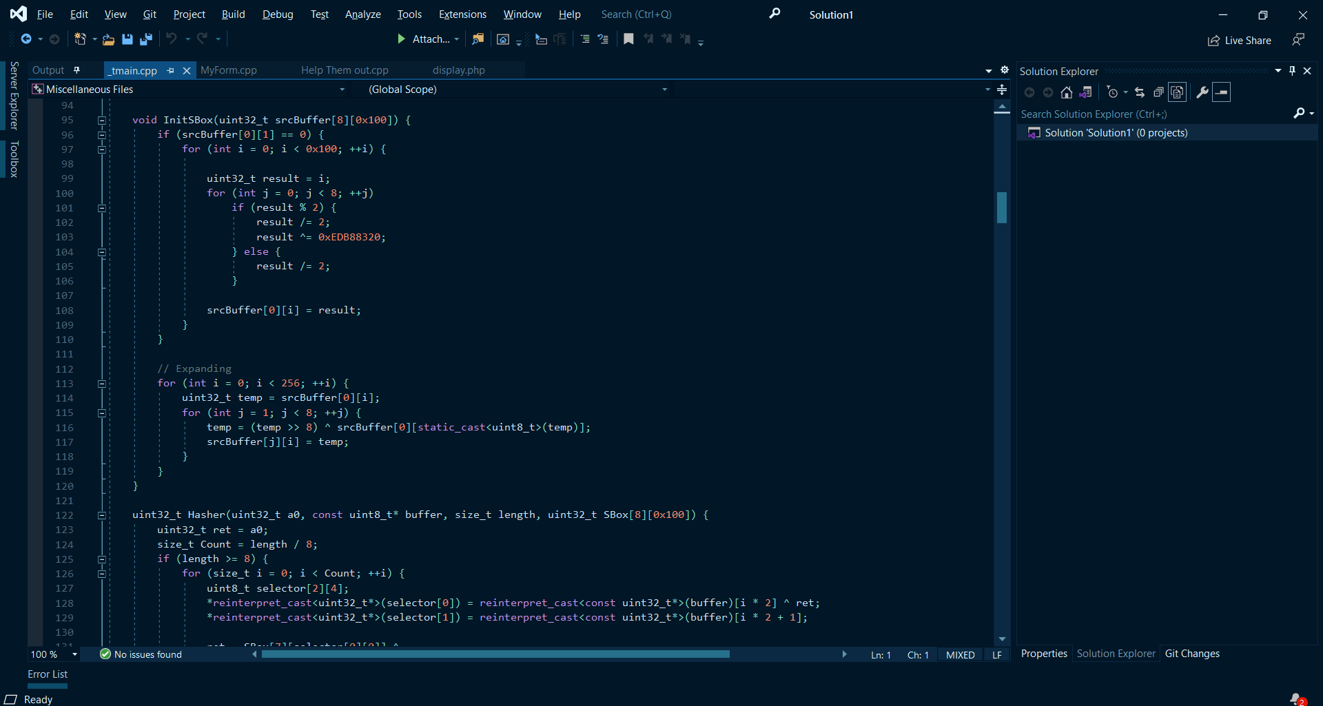Viewport: 1323px width, 706px height.
Task: Collapse All in Solution Explorer
Action: pos(1158,92)
